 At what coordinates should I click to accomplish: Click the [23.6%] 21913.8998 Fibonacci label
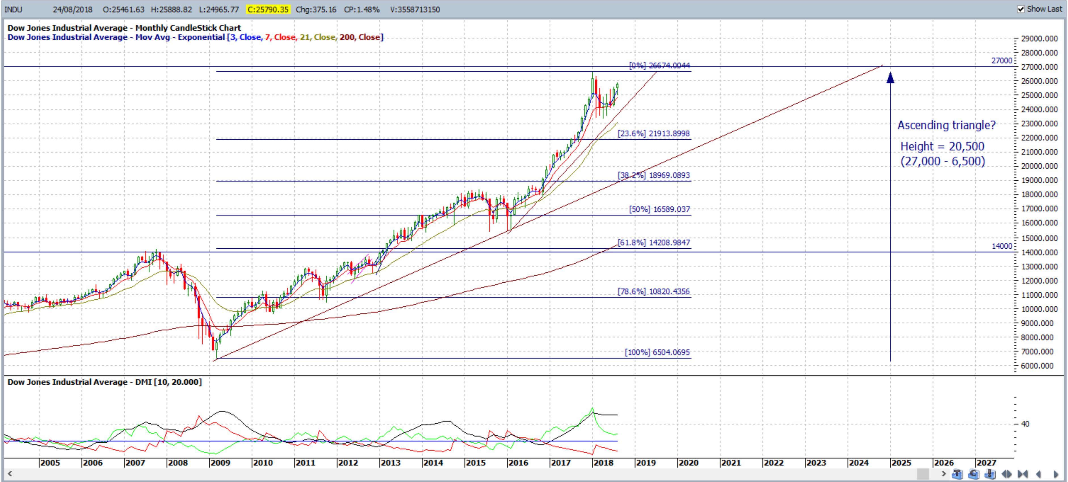point(653,133)
